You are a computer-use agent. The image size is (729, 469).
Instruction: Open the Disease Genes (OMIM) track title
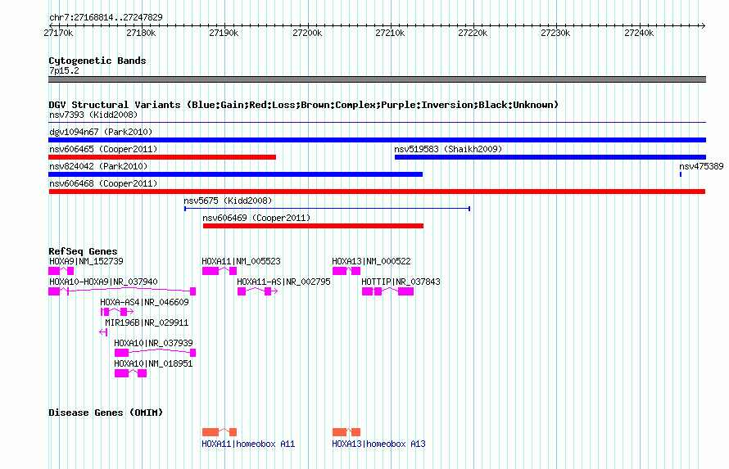coord(106,413)
